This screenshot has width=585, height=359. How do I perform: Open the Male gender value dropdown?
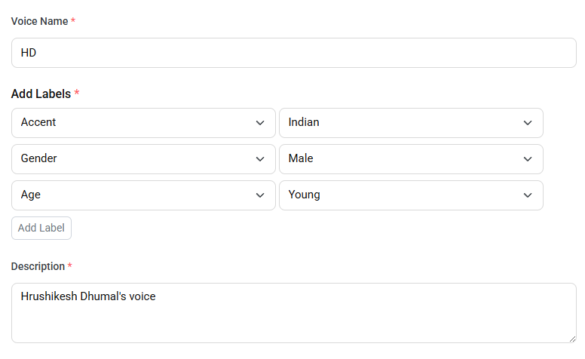coord(411,159)
